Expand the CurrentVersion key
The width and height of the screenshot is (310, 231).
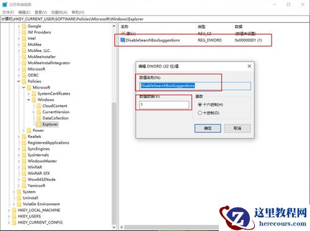click(x=33, y=112)
